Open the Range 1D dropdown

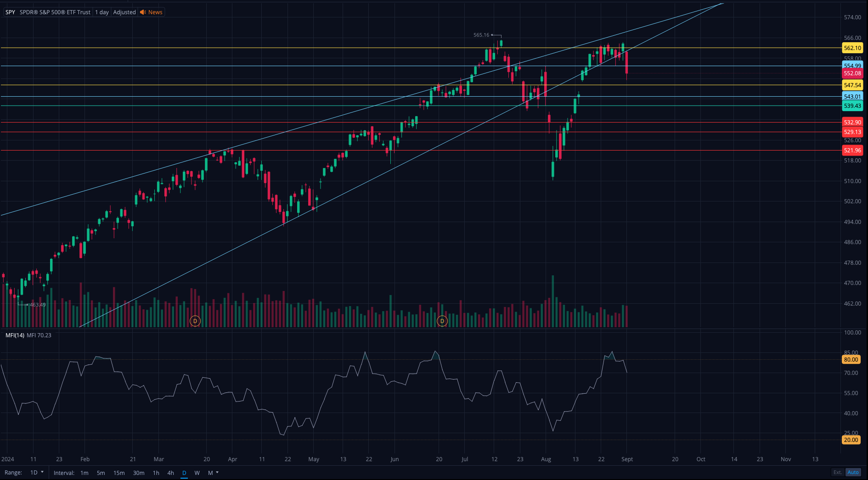click(37, 473)
